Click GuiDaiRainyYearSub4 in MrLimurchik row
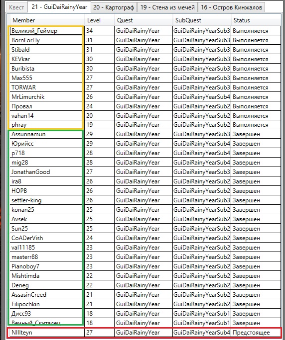The image size is (285, 340). coord(202,97)
